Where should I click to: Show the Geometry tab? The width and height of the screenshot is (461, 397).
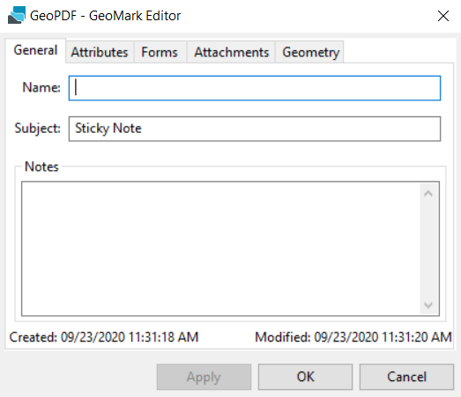(x=311, y=52)
